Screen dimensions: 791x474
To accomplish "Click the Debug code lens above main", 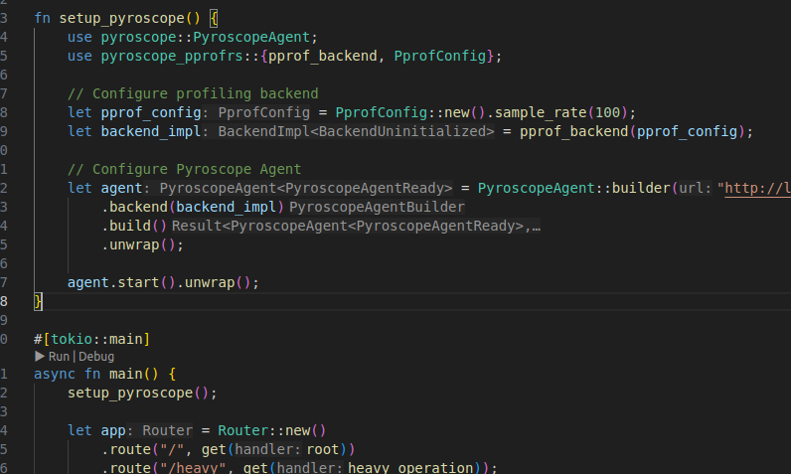I will coord(96,356).
